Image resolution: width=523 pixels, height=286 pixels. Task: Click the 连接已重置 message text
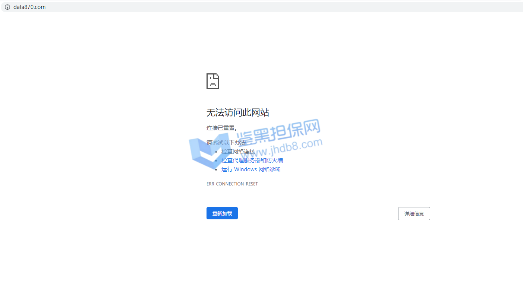point(222,128)
